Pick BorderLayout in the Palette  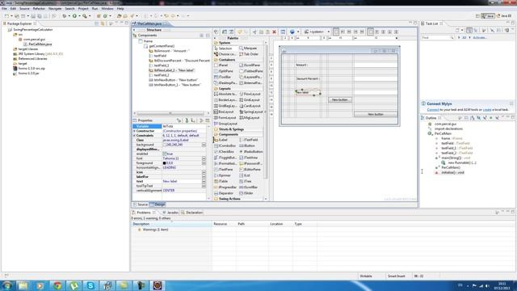point(225,100)
